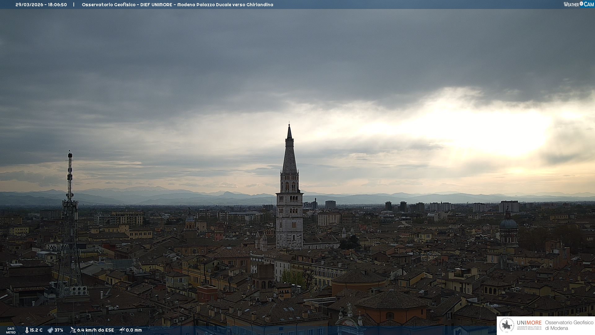Click the UNIMORE university seal emblem

(x=507, y=325)
